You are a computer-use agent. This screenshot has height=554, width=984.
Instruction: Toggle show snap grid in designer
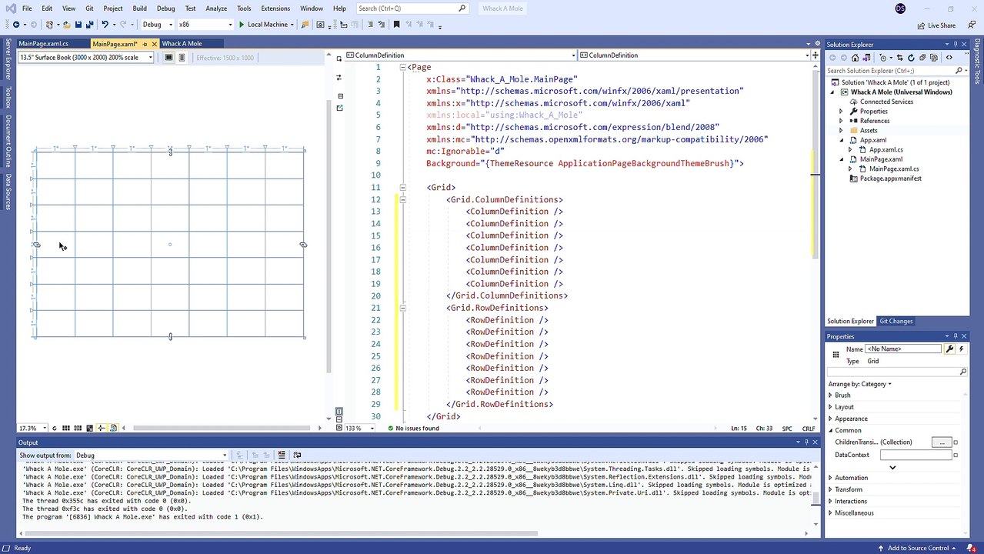tap(66, 428)
